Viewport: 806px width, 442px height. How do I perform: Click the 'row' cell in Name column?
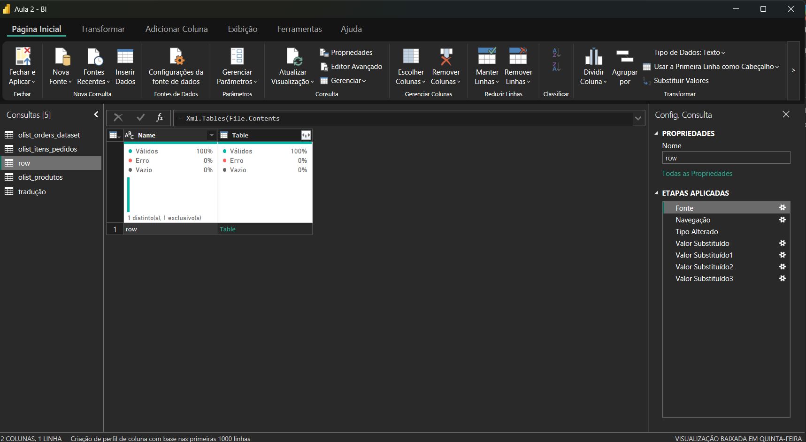click(x=170, y=229)
